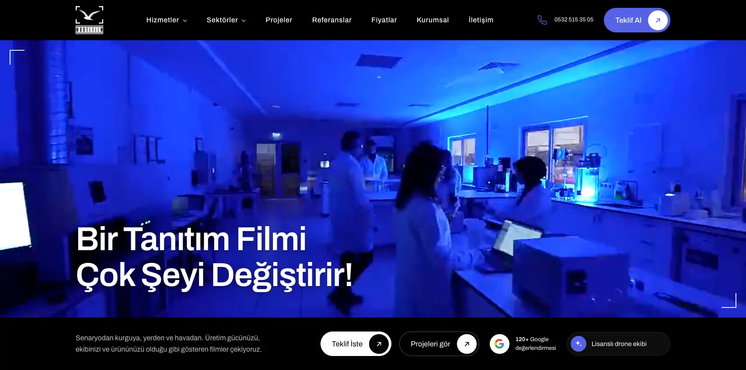Click the phone handset icon
Image resolution: width=746 pixels, height=370 pixels.
(x=542, y=20)
